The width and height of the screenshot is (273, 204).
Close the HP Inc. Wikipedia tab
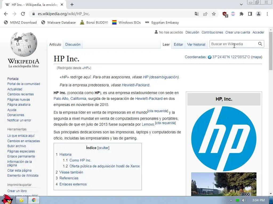coord(62,5)
